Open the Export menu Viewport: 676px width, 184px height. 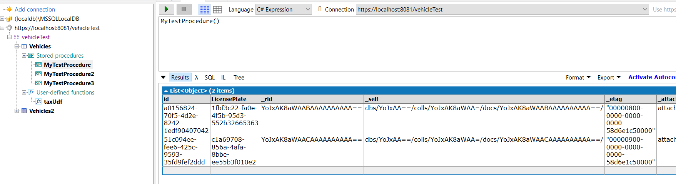[609, 77]
